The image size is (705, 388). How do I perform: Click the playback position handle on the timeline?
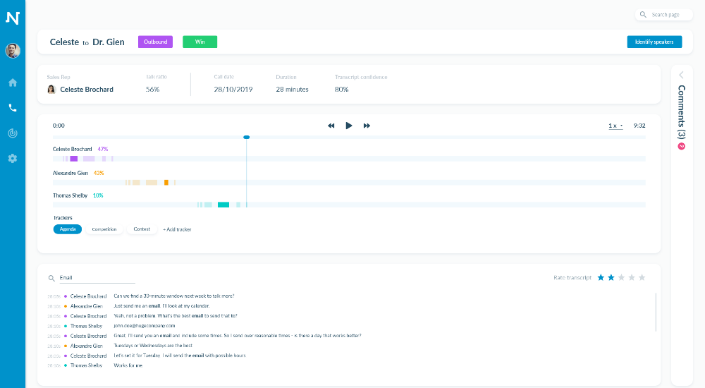point(246,137)
